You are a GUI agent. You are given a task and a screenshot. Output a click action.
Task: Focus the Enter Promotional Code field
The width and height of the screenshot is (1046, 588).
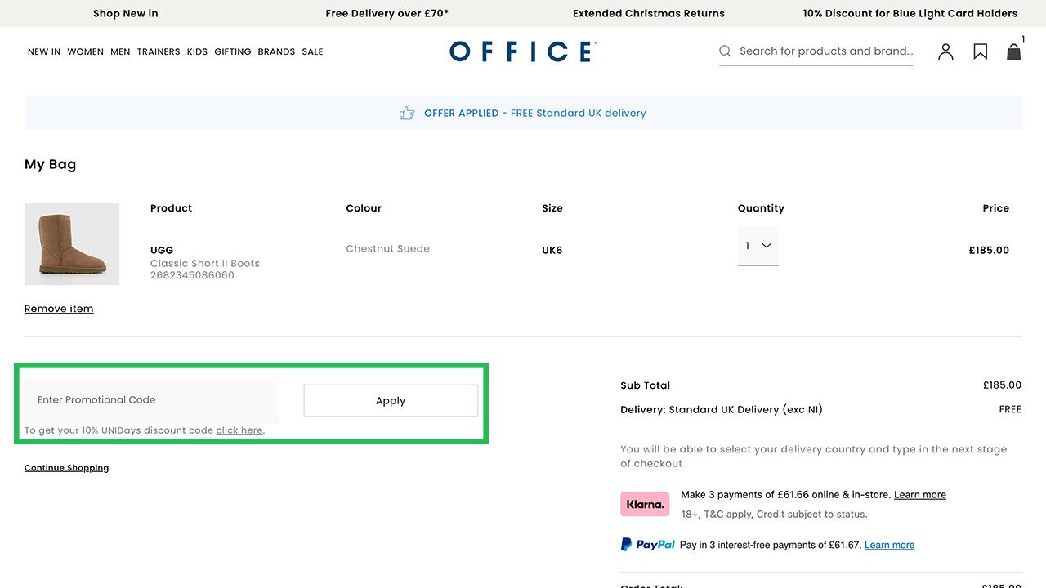click(x=152, y=400)
